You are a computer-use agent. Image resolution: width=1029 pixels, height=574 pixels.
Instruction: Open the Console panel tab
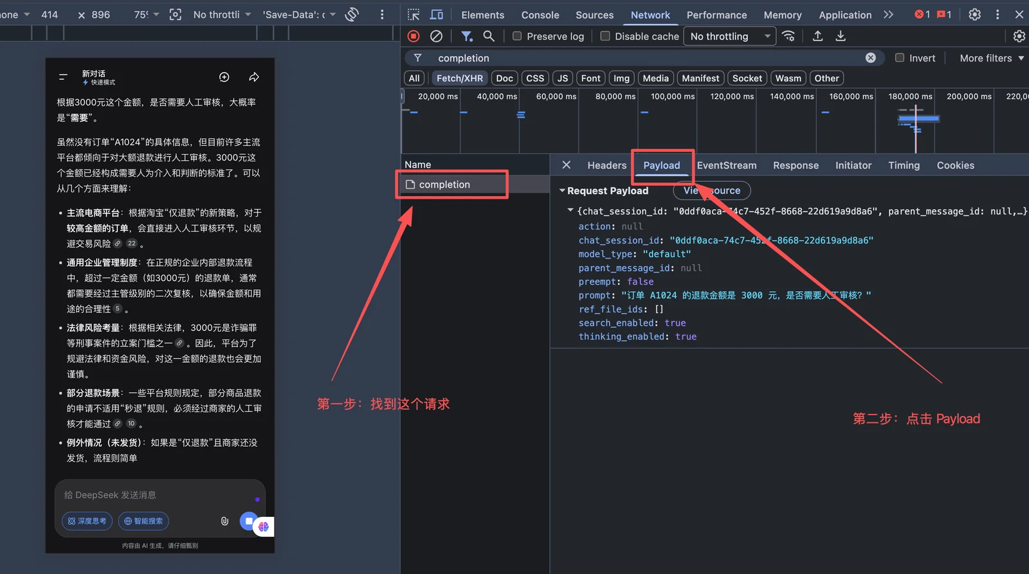(x=540, y=15)
